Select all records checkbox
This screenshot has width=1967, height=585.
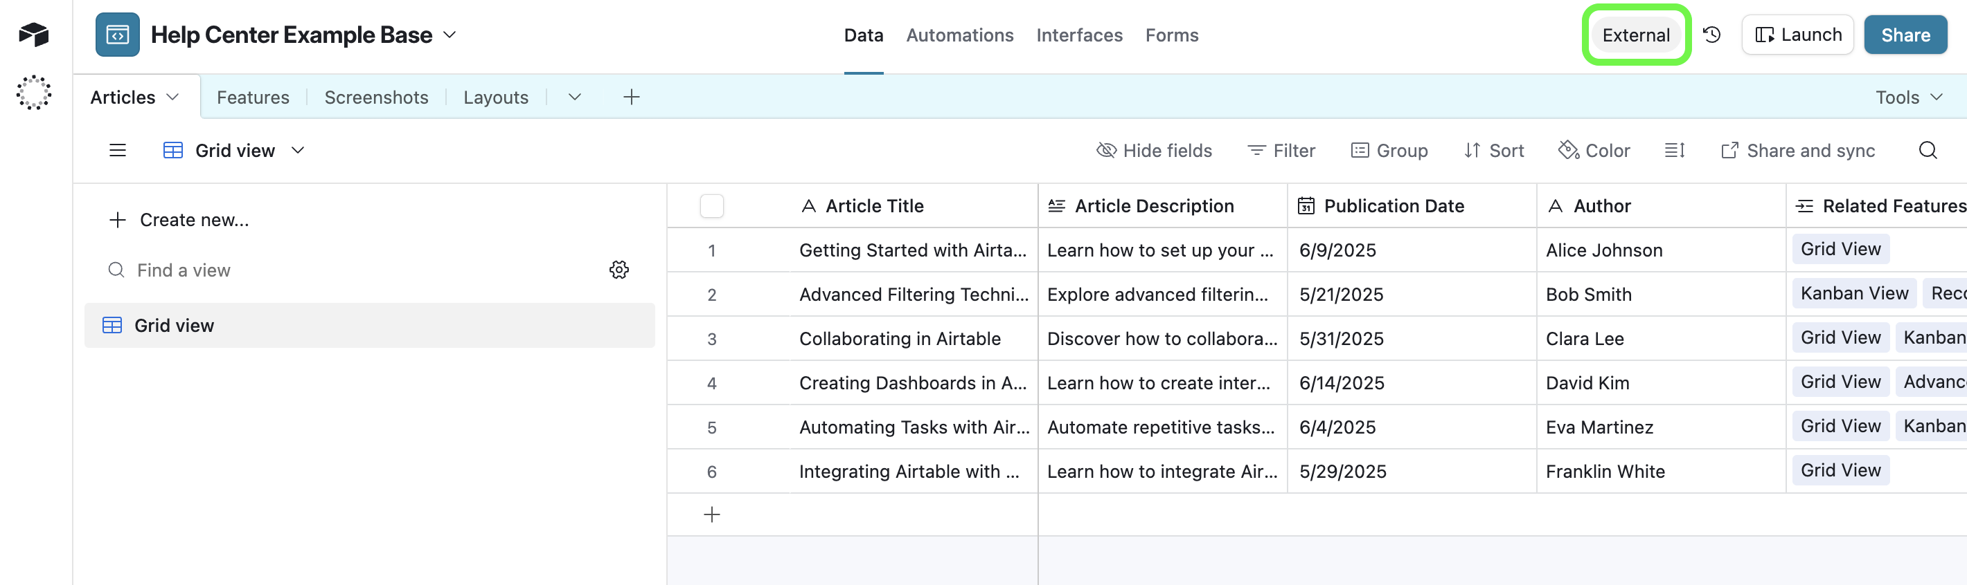tap(712, 206)
